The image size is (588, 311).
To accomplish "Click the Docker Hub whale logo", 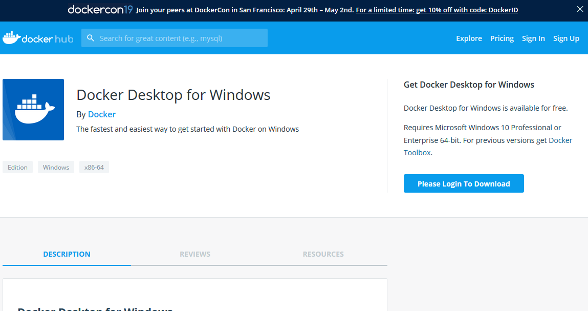I will pos(38,38).
